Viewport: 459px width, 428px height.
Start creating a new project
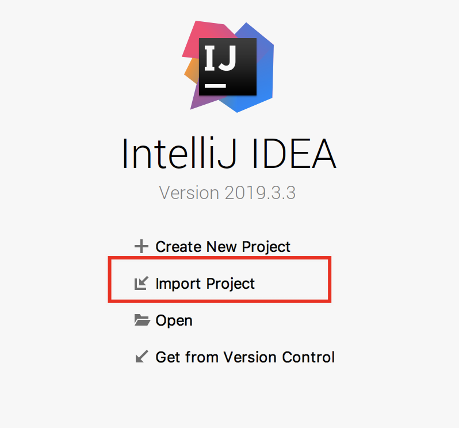click(x=223, y=247)
